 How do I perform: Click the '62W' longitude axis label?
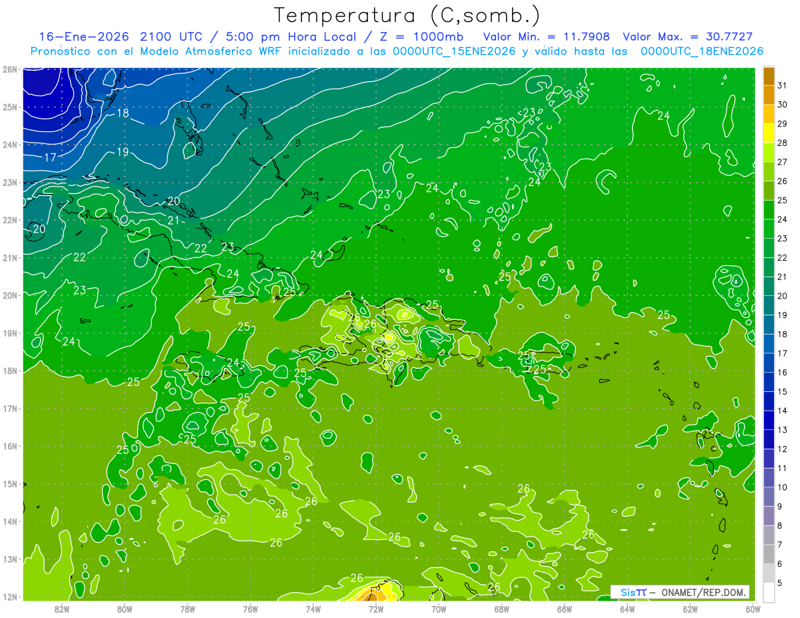(x=691, y=609)
